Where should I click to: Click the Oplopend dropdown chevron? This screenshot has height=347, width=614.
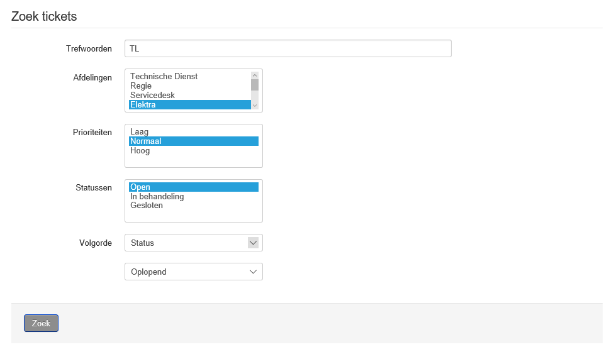(x=254, y=272)
